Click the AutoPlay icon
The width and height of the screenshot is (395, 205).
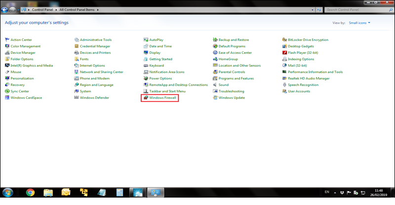(146, 40)
